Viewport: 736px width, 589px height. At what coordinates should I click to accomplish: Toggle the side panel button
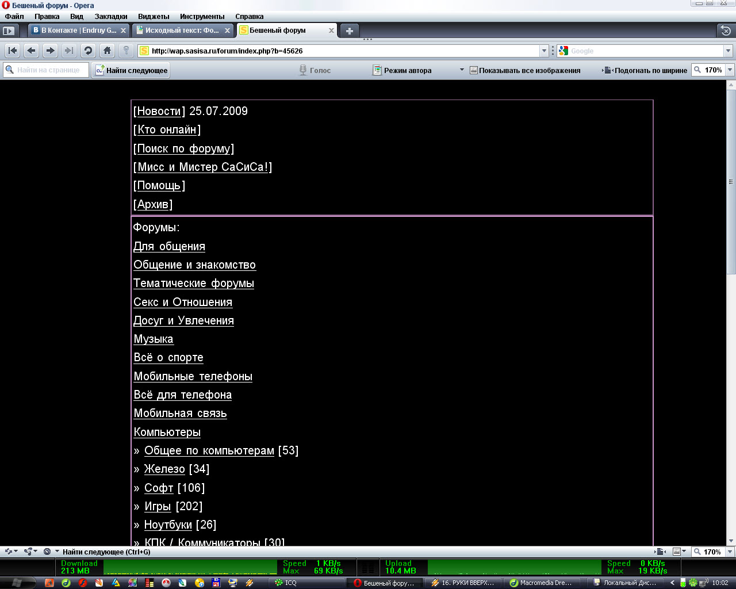[x=9, y=30]
